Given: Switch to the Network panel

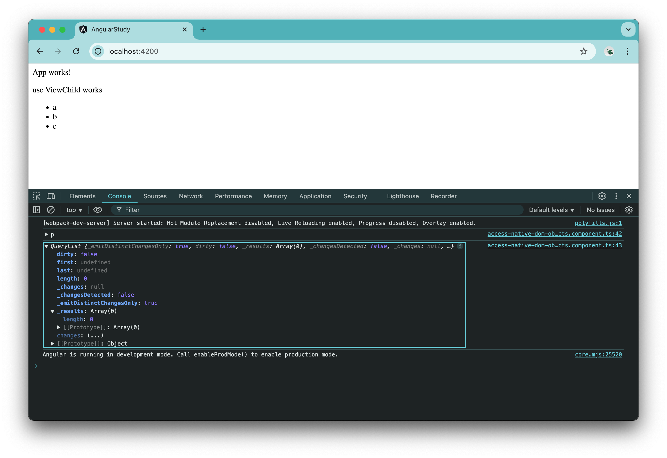Looking at the screenshot, I should 191,196.
